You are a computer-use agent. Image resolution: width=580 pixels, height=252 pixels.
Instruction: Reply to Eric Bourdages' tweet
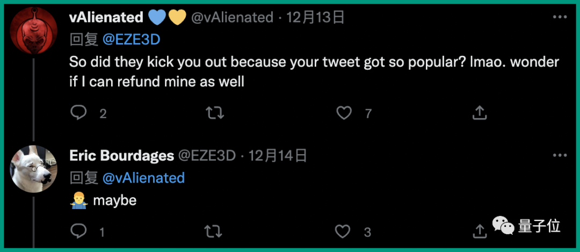(x=79, y=232)
